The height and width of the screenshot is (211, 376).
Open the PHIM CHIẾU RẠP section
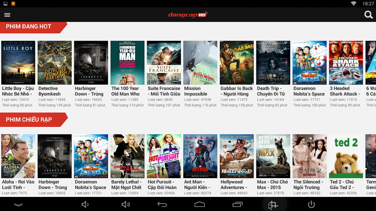click(x=34, y=120)
